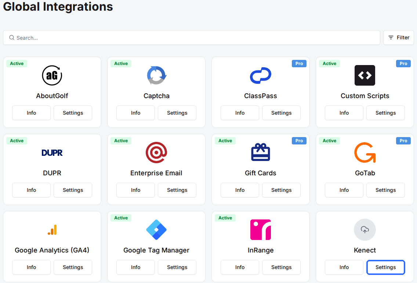Click the Active badge on DUPR card

[x=17, y=141]
